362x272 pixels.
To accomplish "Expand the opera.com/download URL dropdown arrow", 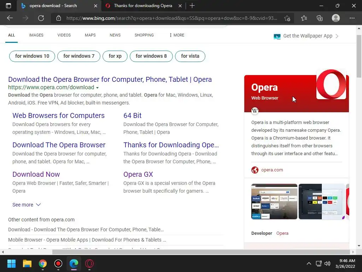I will [x=98, y=88].
